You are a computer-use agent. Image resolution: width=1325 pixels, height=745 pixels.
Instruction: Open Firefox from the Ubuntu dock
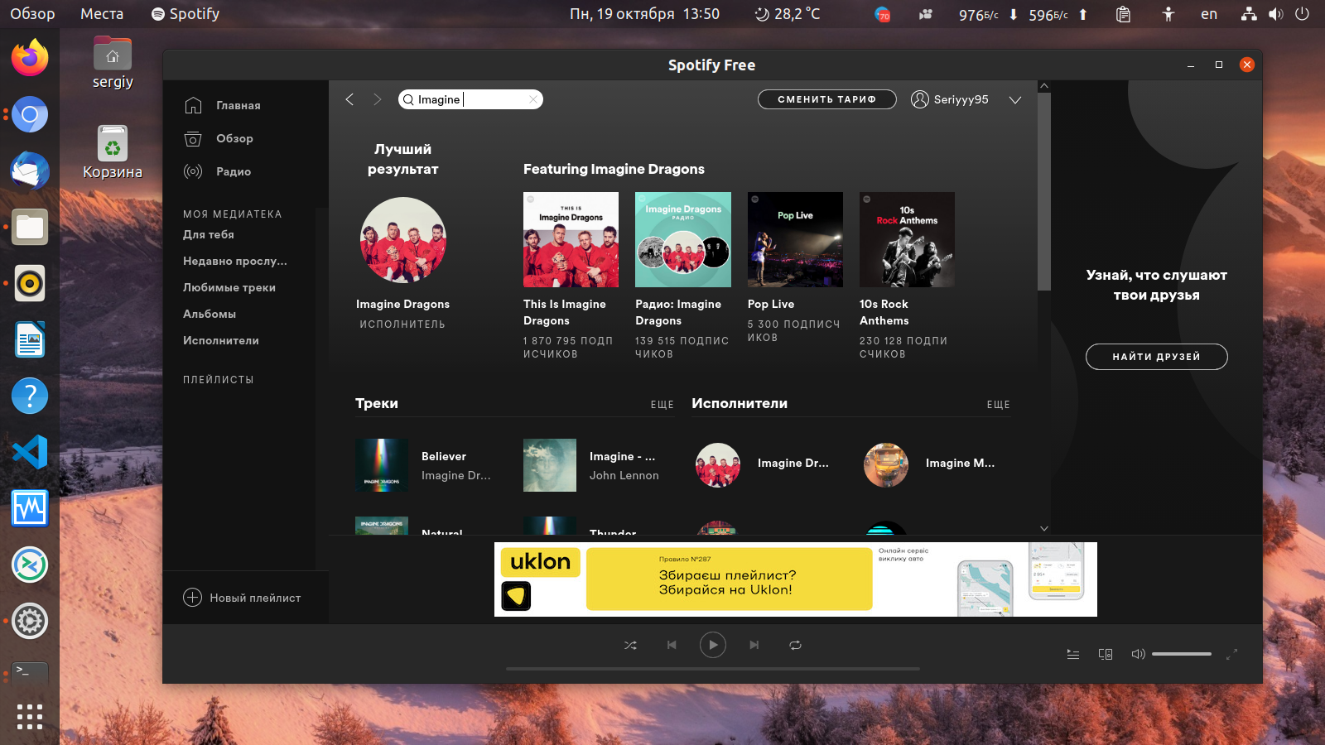pos(30,58)
